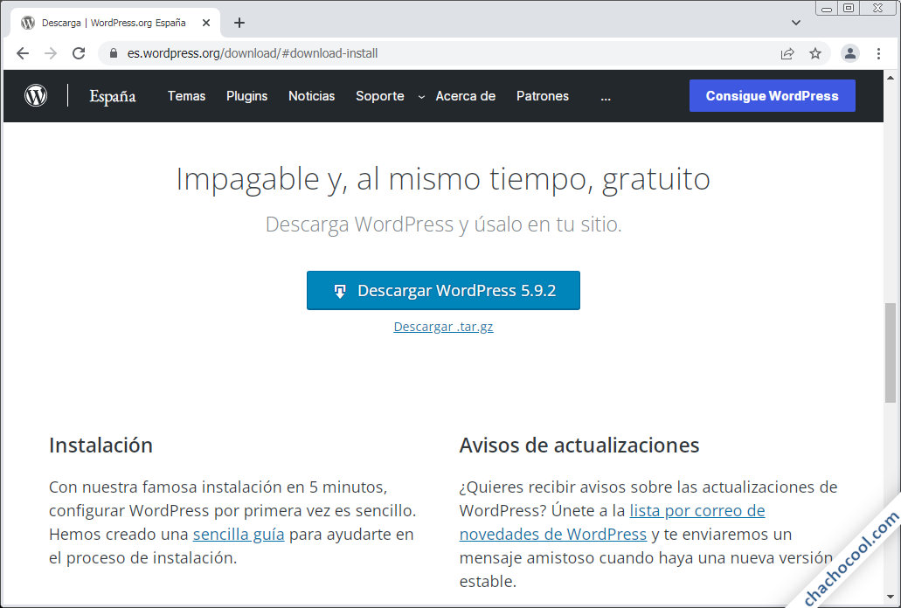The height and width of the screenshot is (608, 901).
Task: Click the browser forward arrow
Action: point(51,53)
